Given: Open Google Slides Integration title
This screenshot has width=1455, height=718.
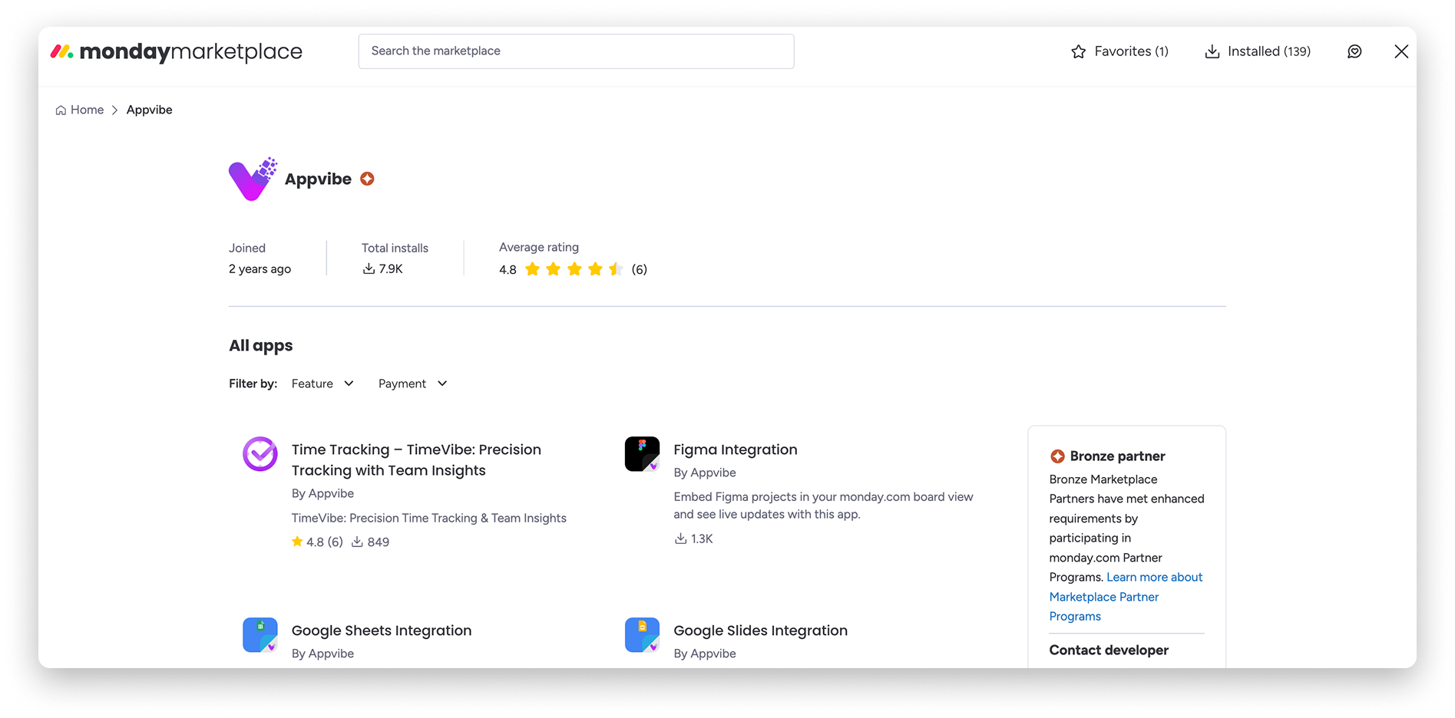Looking at the screenshot, I should [x=760, y=631].
